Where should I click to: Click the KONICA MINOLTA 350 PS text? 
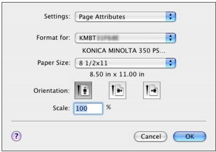123,50
